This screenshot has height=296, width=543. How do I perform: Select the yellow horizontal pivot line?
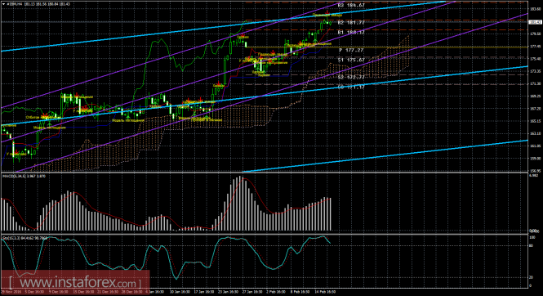pos(386,47)
